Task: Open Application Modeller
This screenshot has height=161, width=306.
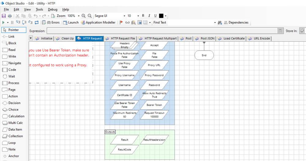Action: pyautogui.click(x=98, y=22)
